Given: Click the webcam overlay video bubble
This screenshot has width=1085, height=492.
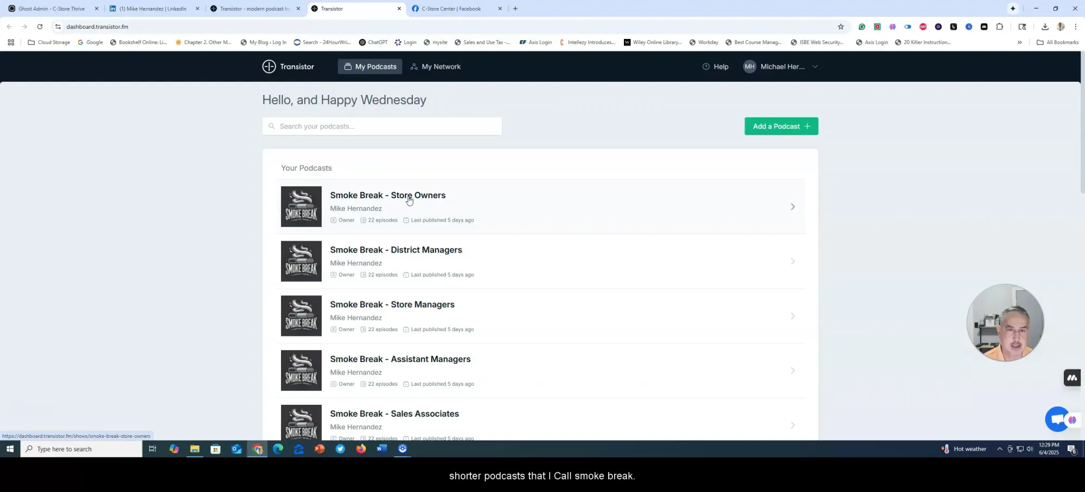Looking at the screenshot, I should pos(1005,322).
